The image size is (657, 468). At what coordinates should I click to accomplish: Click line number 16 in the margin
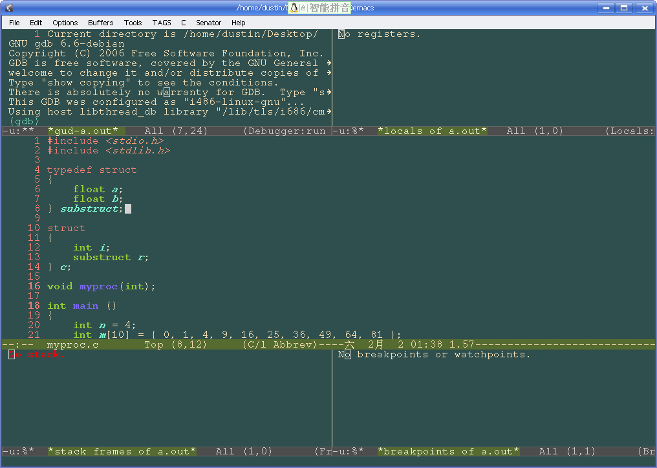(34, 286)
